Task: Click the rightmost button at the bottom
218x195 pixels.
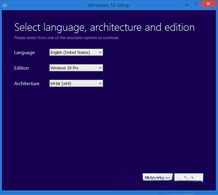Action: 189,178
